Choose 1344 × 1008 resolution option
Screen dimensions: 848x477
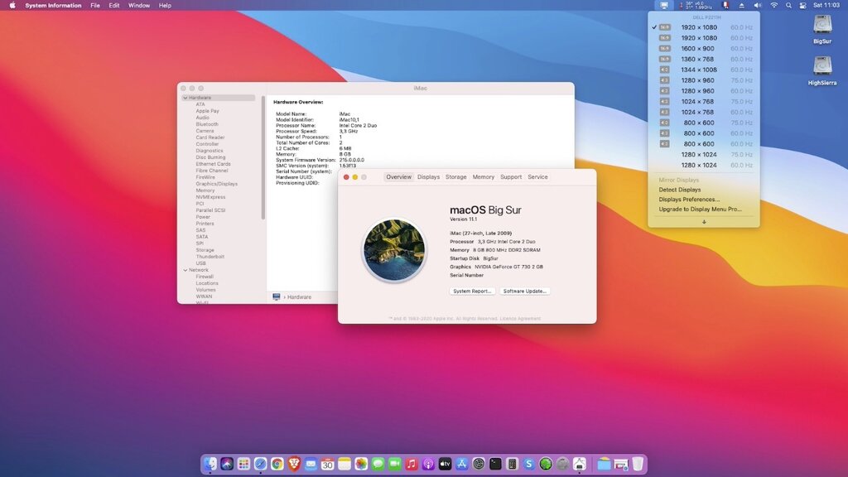699,70
